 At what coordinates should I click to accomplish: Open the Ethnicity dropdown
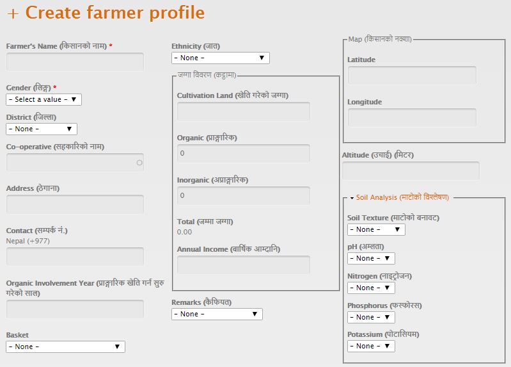(221, 58)
